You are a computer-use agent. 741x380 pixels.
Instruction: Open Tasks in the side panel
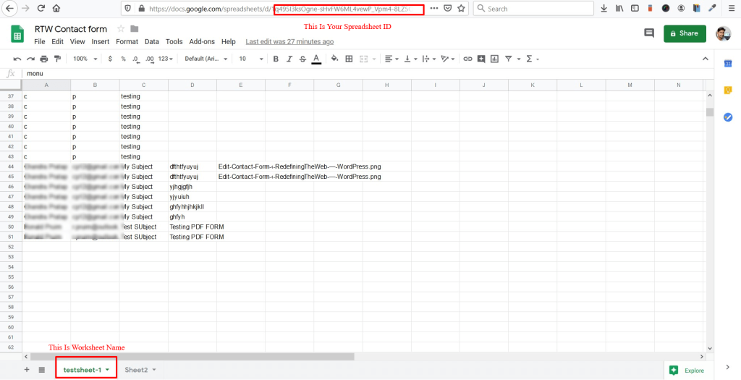click(x=728, y=117)
